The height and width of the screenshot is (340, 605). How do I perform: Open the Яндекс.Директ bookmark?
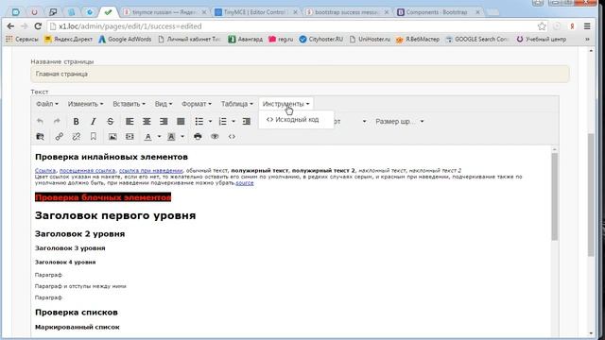coord(68,40)
